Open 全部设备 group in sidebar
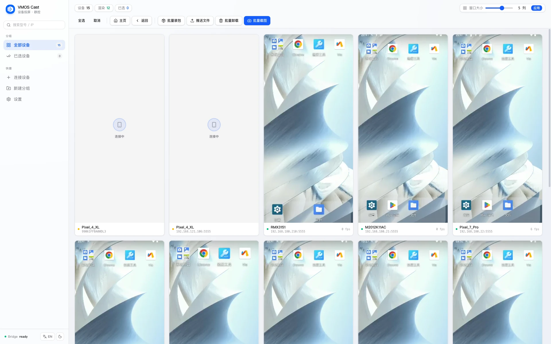The height and width of the screenshot is (344, 551). click(x=34, y=45)
